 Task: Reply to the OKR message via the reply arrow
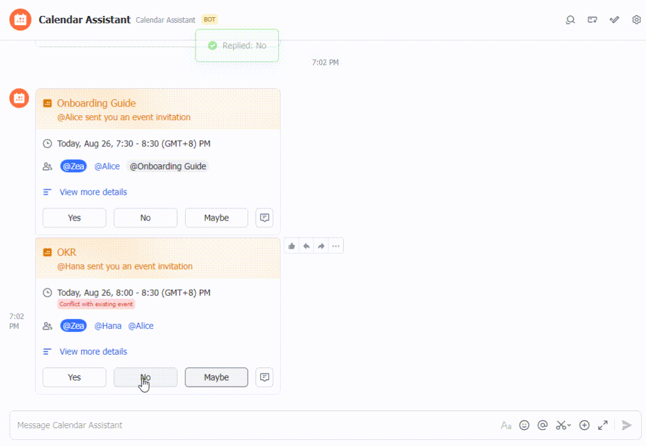[306, 245]
